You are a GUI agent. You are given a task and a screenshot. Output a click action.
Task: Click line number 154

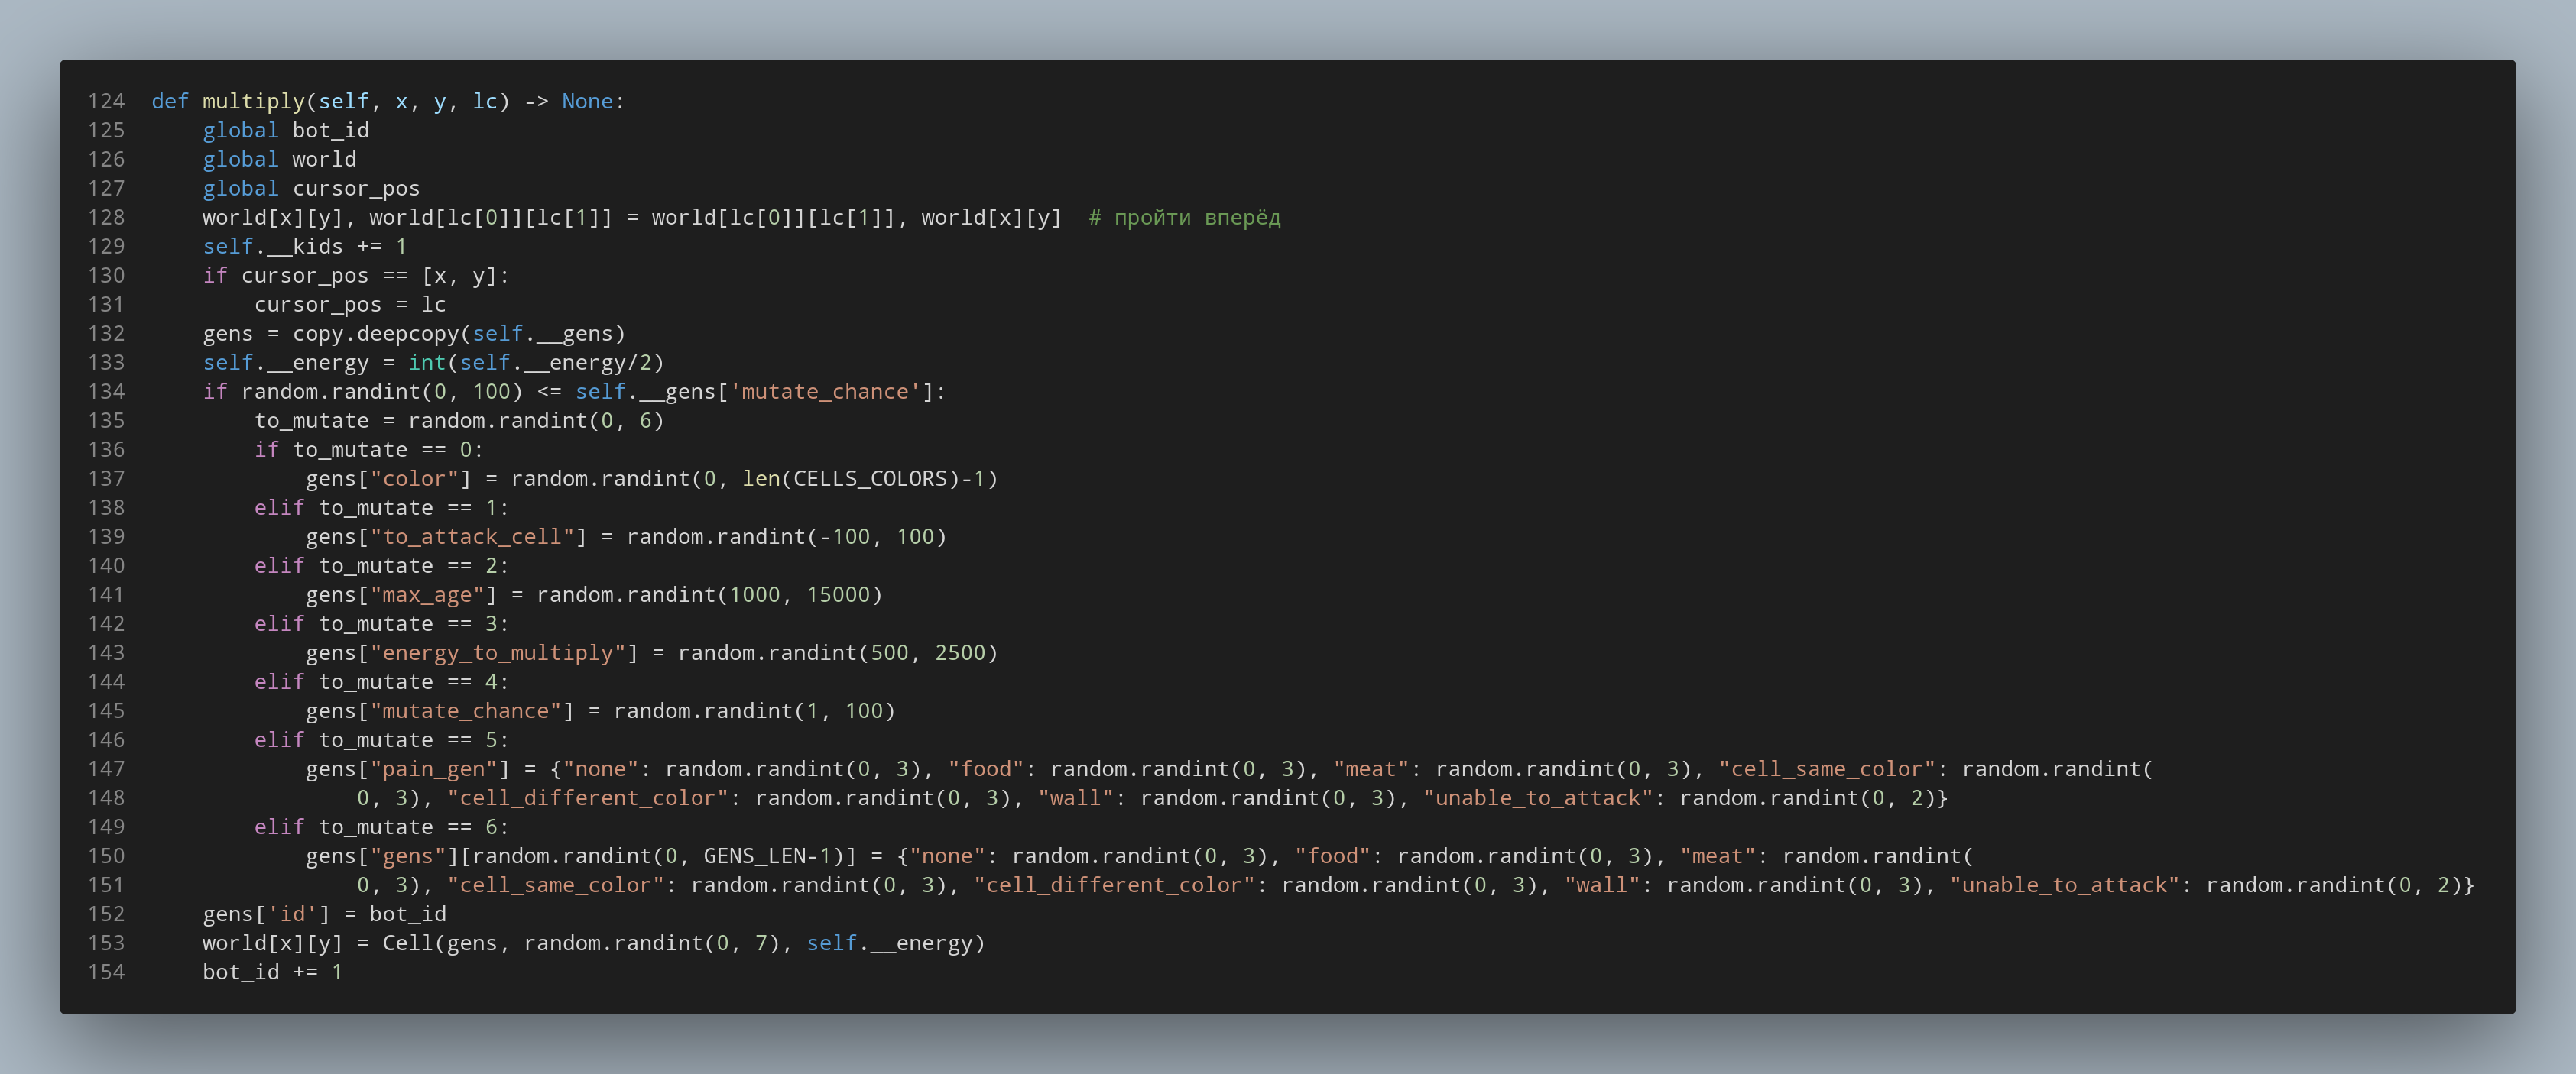[x=106, y=972]
